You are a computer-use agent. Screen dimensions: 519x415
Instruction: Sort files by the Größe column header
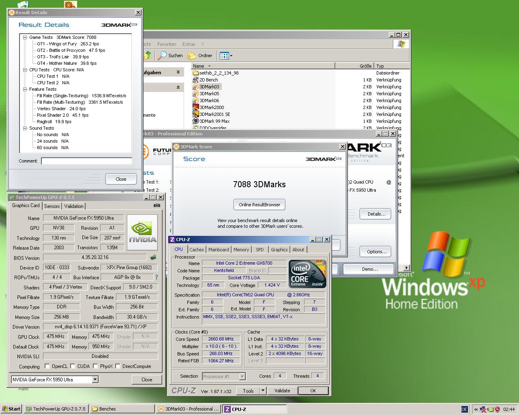pyautogui.click(x=354, y=66)
